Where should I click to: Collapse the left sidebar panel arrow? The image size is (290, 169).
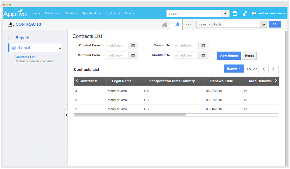[66, 115]
